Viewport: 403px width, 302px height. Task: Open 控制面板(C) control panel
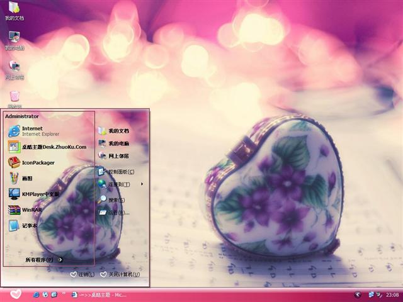coord(116,172)
